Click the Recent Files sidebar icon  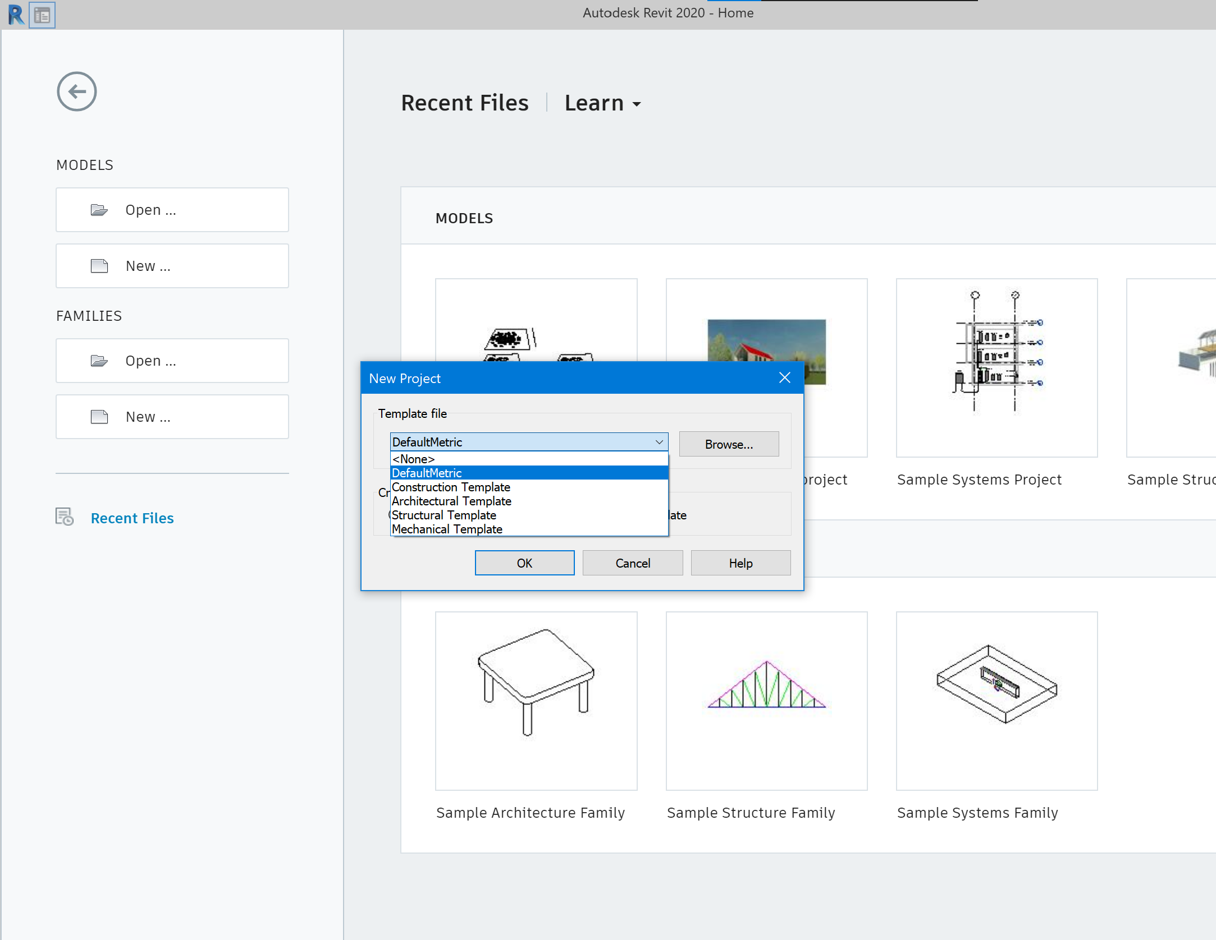(x=65, y=517)
